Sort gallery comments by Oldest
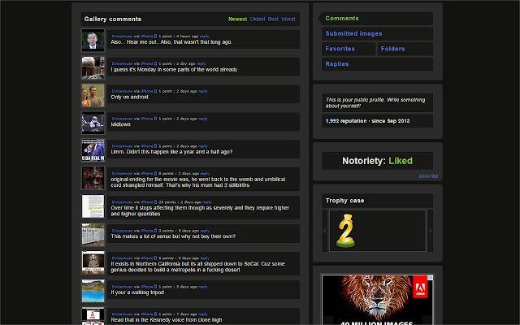The width and height of the screenshot is (520, 325). coord(257,19)
